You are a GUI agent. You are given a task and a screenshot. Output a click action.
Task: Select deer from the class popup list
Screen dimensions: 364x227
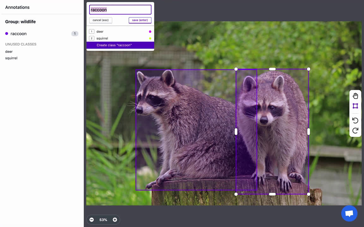click(x=100, y=32)
